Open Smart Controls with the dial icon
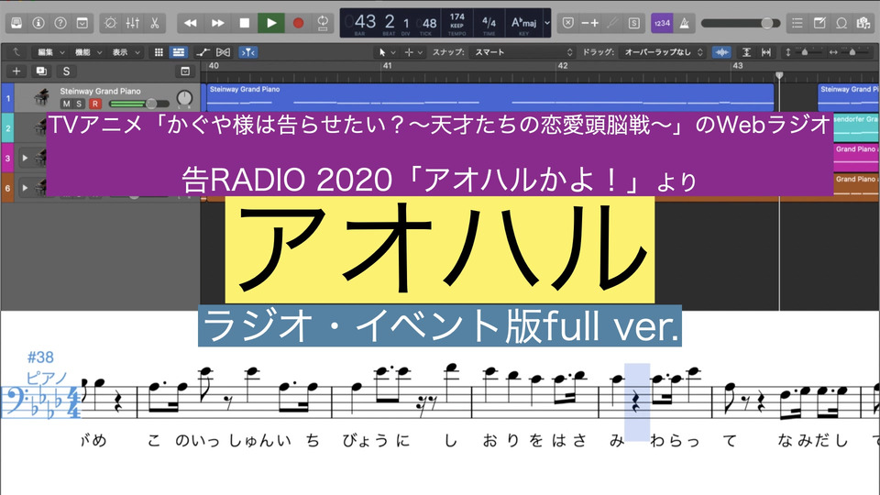 [x=111, y=23]
